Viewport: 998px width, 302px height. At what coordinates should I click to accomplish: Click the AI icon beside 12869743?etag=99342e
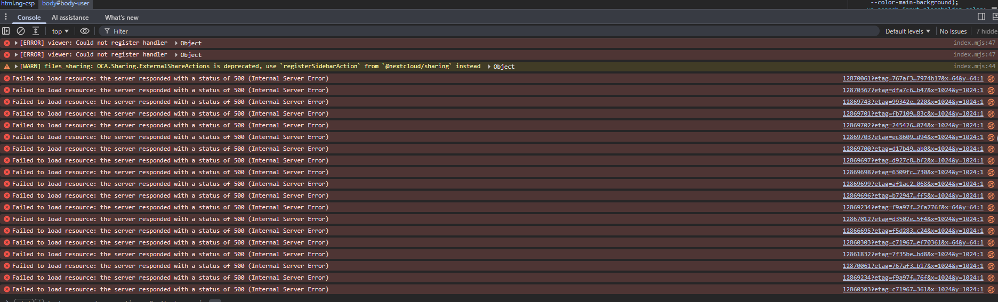click(x=991, y=102)
